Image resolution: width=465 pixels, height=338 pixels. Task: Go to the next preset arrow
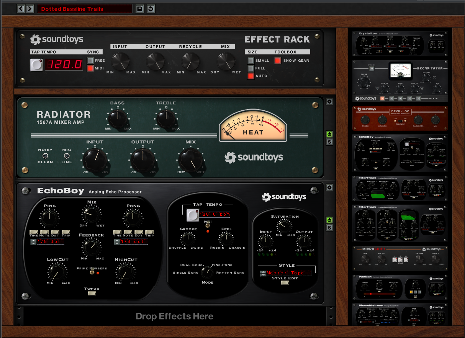[x=29, y=8]
